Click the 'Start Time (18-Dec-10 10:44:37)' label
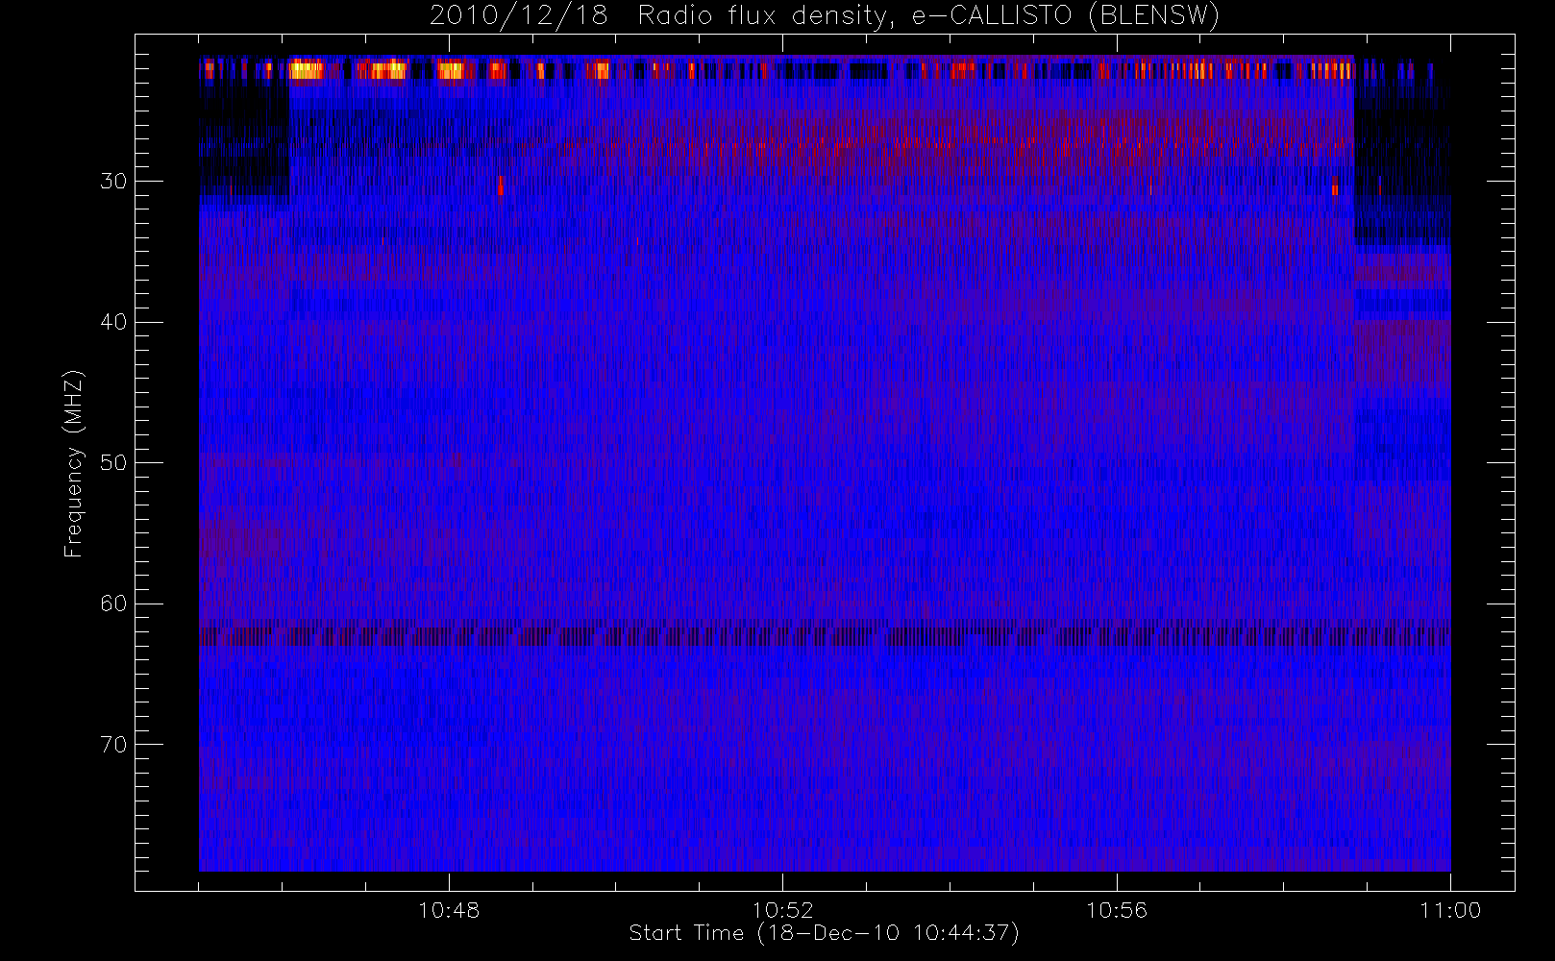The height and width of the screenshot is (961, 1555). (x=825, y=933)
